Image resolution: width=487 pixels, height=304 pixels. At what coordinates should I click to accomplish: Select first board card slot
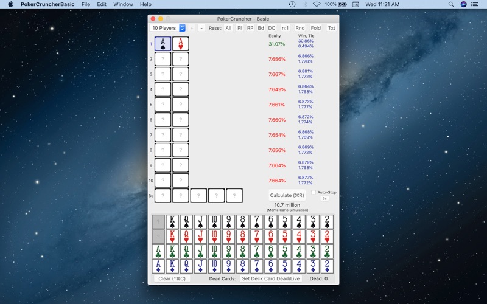click(x=163, y=196)
